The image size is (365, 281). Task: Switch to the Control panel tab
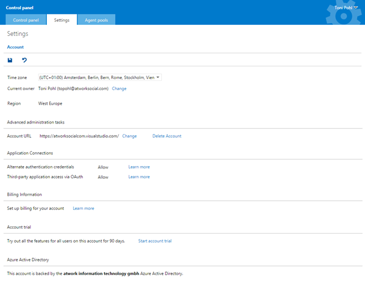tap(26, 20)
